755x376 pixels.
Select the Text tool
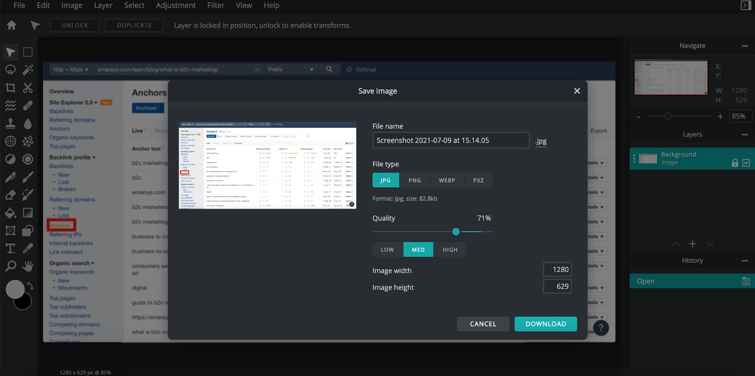pyautogui.click(x=10, y=248)
